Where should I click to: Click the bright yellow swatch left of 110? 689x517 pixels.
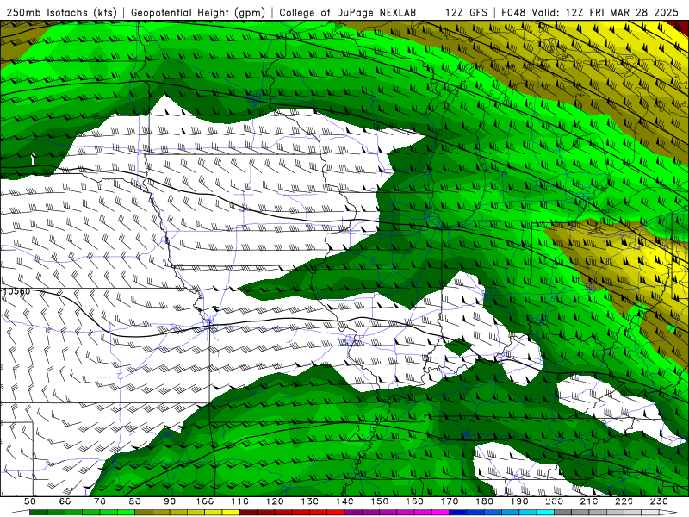231,512
